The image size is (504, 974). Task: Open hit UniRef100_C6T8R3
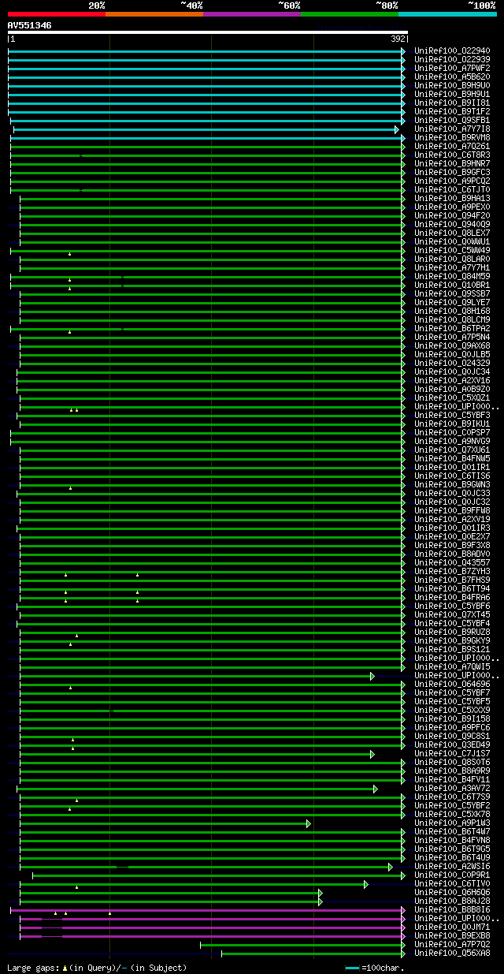(x=452, y=155)
